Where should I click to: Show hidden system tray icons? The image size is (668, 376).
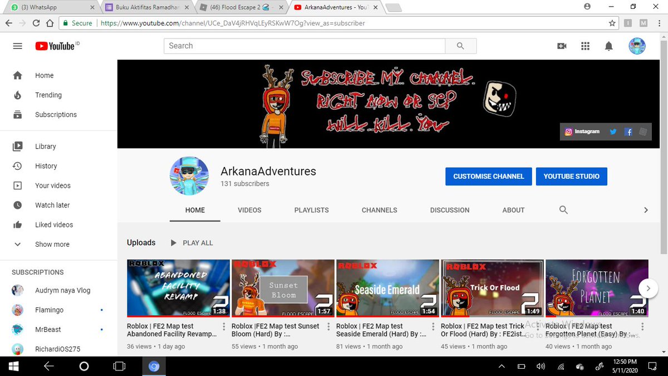(502, 366)
